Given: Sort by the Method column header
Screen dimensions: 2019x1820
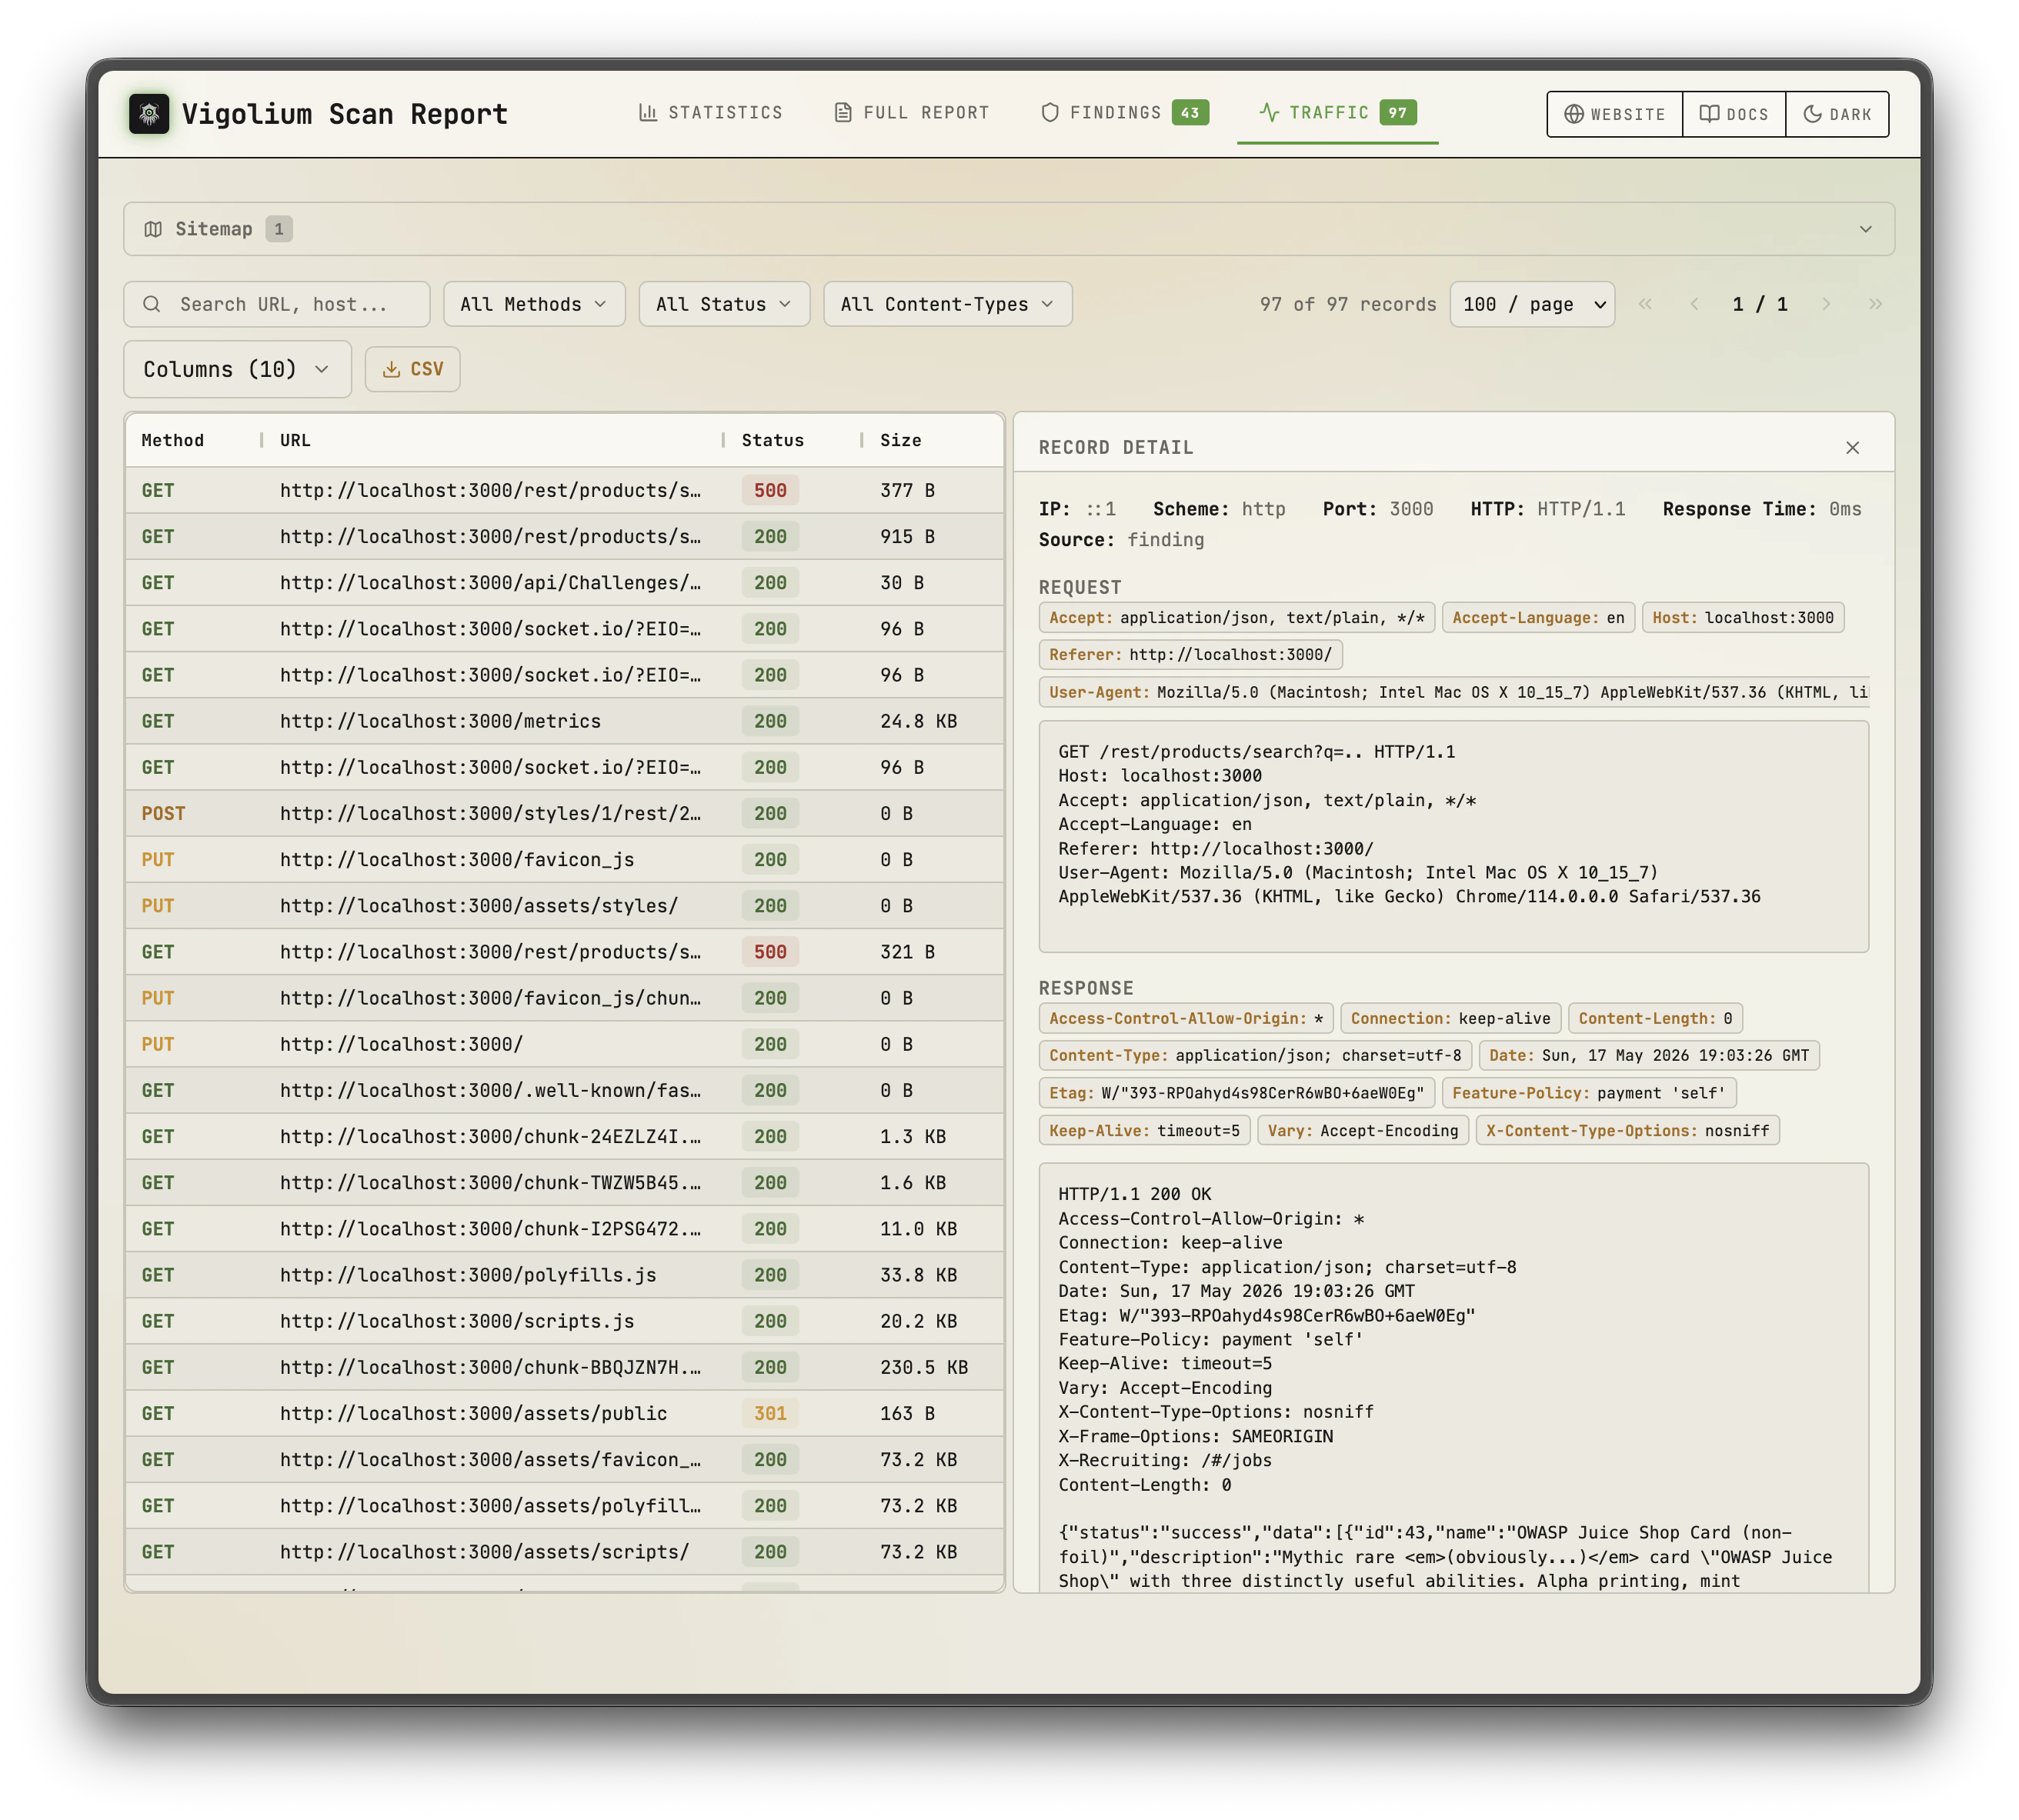Looking at the screenshot, I should (x=172, y=440).
